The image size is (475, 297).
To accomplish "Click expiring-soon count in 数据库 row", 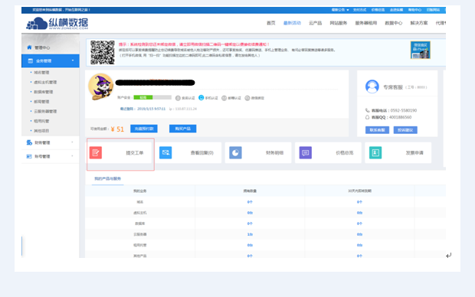I will coord(359,224).
